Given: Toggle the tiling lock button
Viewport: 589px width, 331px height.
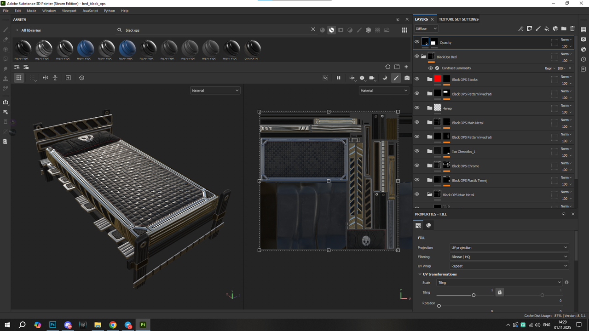Looking at the screenshot, I should 500,292.
